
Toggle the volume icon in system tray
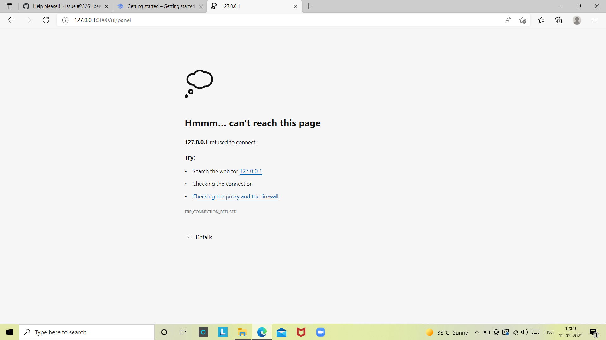[x=525, y=332]
